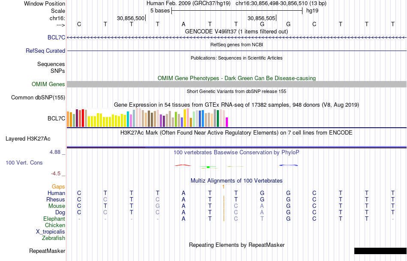Click Multiz Alignments of 100 Vertebrates title
Viewport: 407px width, 261px height.
point(236,180)
